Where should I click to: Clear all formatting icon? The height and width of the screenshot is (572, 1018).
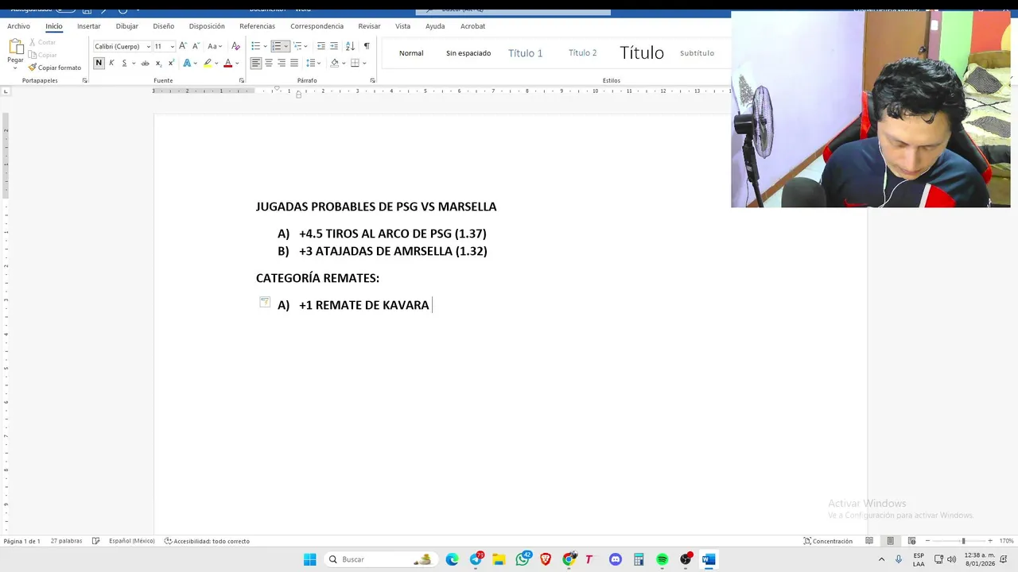pyautogui.click(x=235, y=46)
